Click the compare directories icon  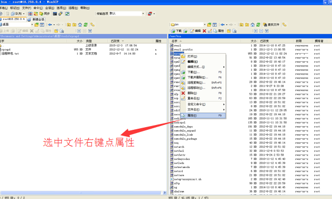pyautogui.click(x=30, y=14)
